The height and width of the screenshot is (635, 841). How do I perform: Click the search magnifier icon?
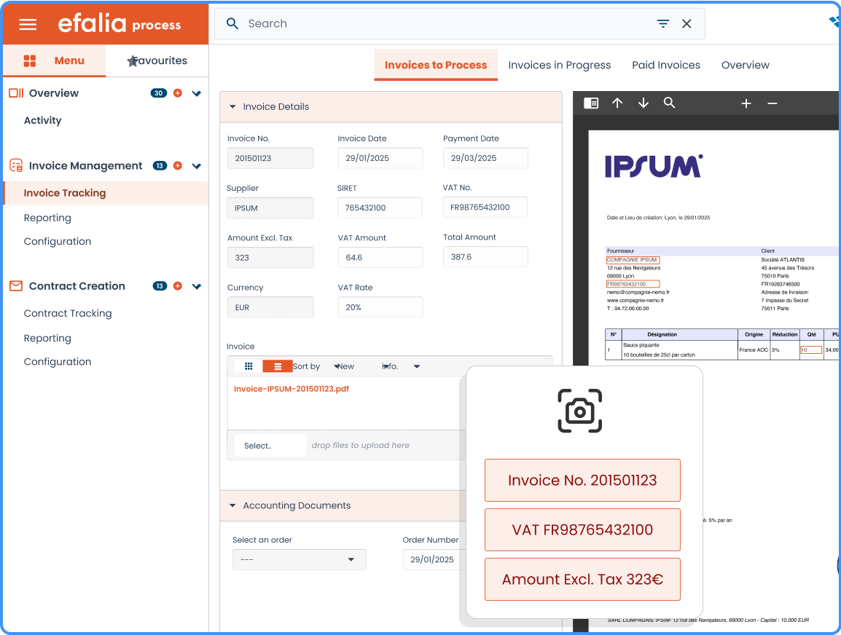[x=232, y=23]
